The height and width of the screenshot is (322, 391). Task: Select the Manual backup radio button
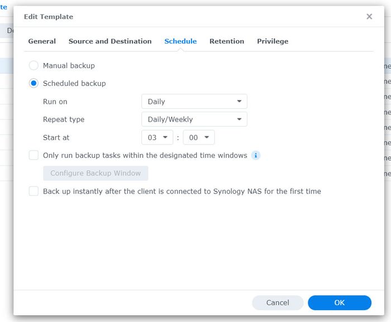(x=34, y=65)
